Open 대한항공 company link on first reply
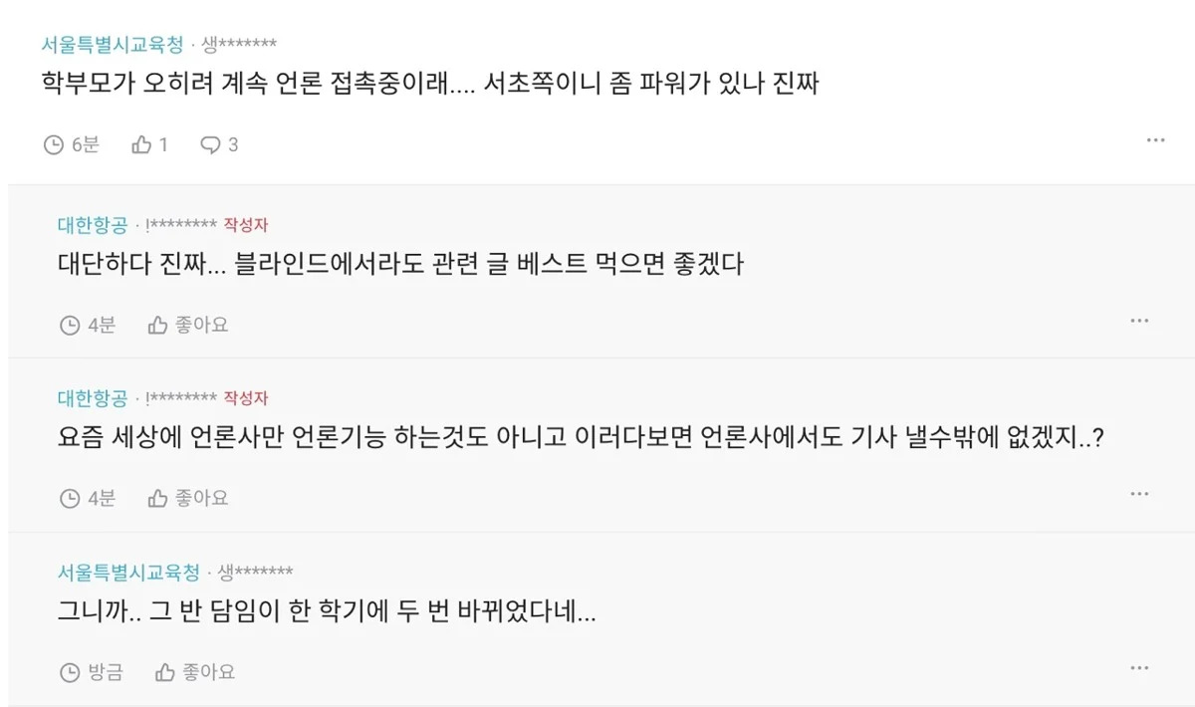 pyautogui.click(x=93, y=225)
